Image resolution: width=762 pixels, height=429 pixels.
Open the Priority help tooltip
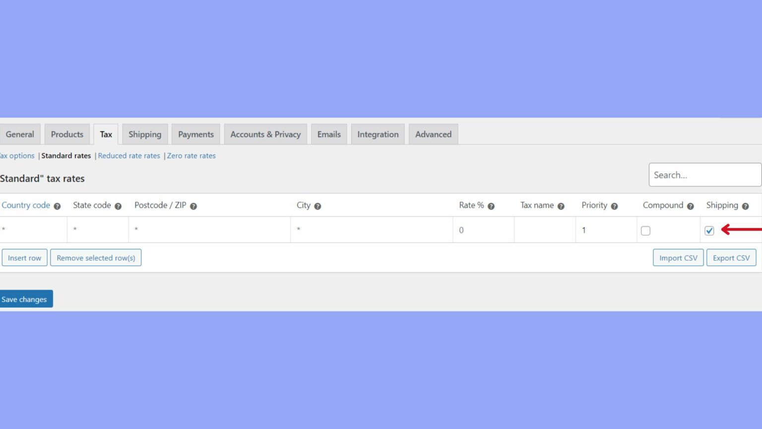click(615, 205)
